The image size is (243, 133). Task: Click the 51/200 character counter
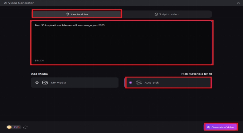tap(39, 60)
